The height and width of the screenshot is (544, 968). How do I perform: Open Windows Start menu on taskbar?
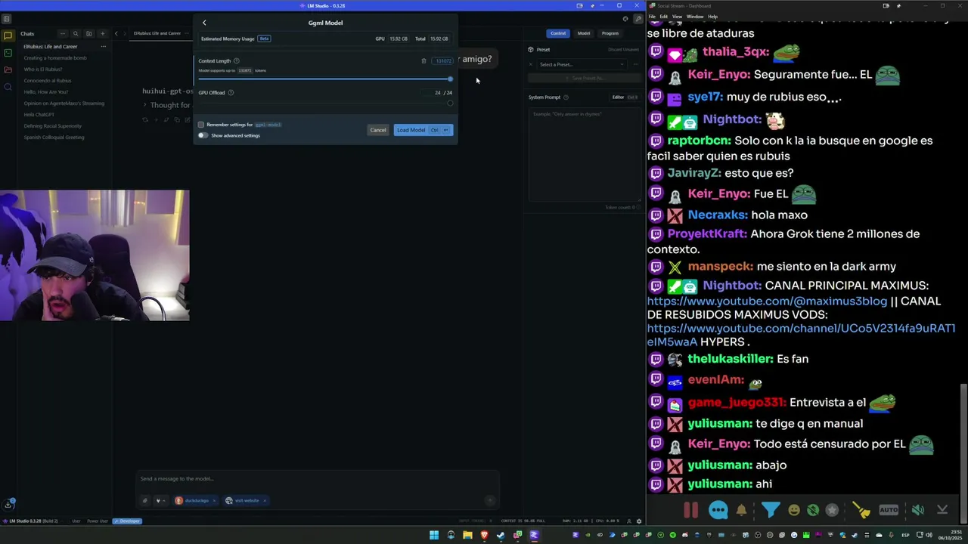point(434,535)
